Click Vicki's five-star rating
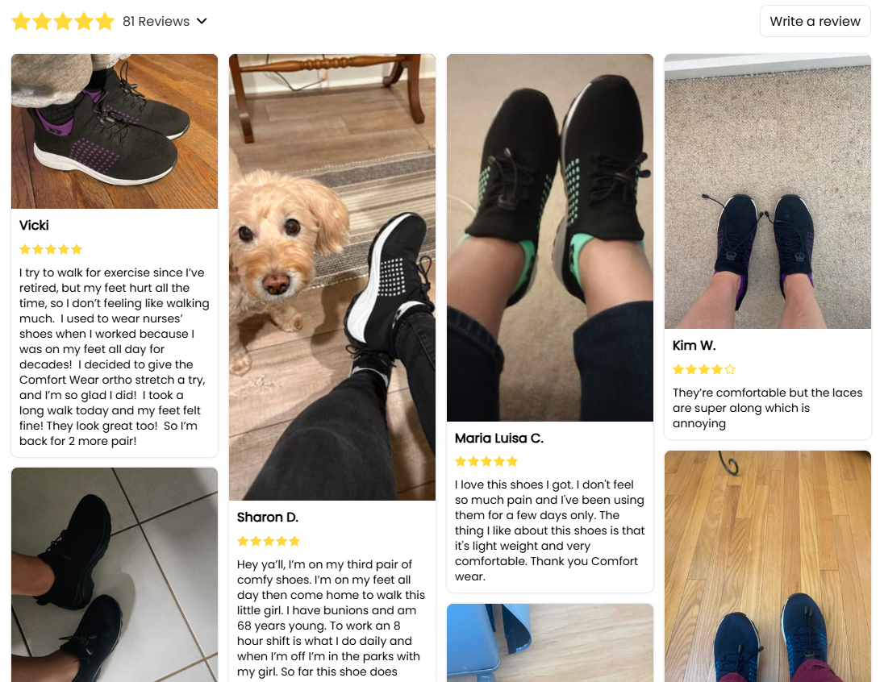The image size is (880, 682). 51,249
